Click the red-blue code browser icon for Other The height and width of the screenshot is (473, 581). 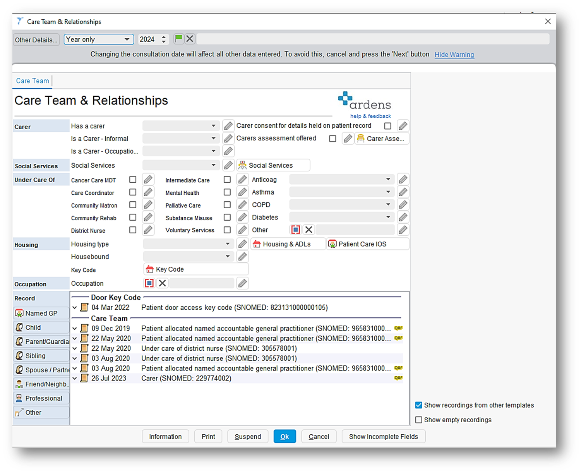pyautogui.click(x=296, y=230)
